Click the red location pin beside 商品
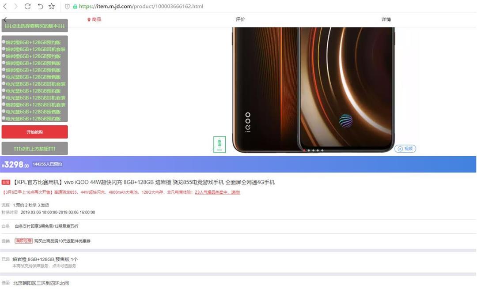The image size is (477, 292). (89, 19)
